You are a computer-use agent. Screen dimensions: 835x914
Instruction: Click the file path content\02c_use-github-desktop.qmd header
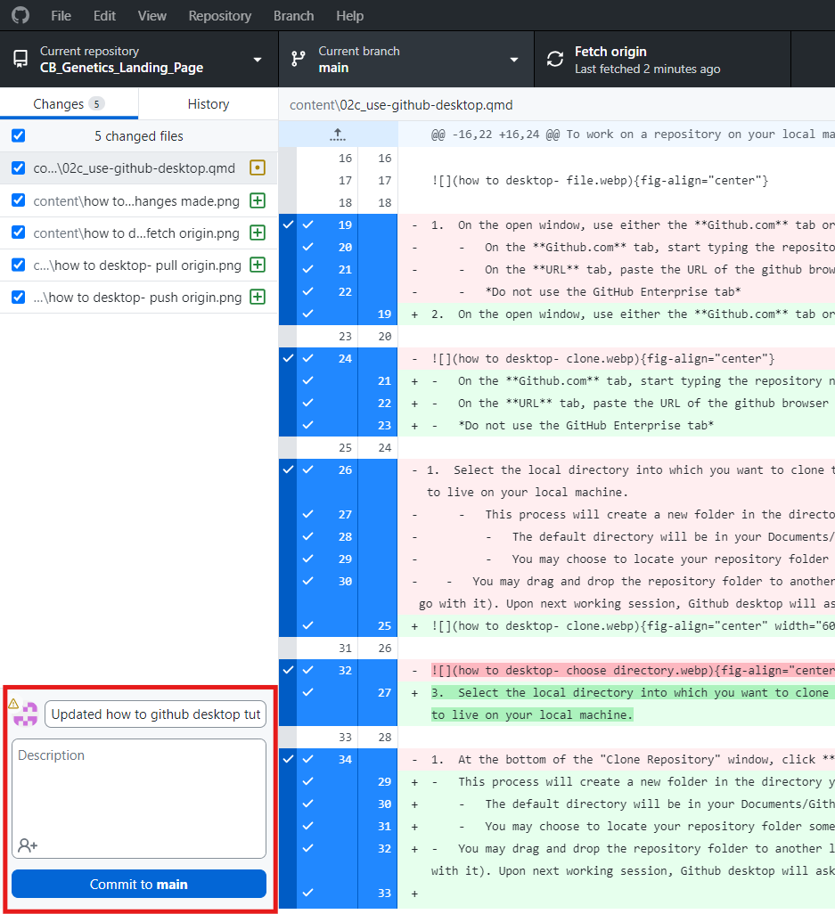(401, 105)
